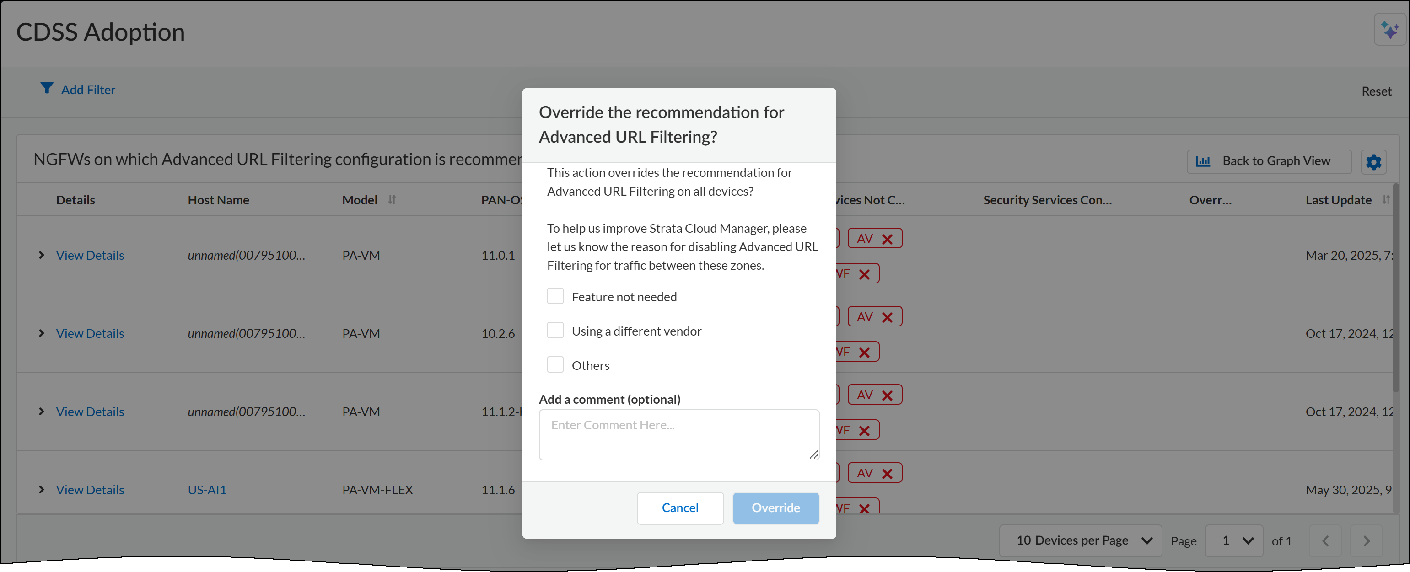The image size is (1410, 572).
Task: Click the Enter Comment Here text field
Action: click(x=679, y=435)
